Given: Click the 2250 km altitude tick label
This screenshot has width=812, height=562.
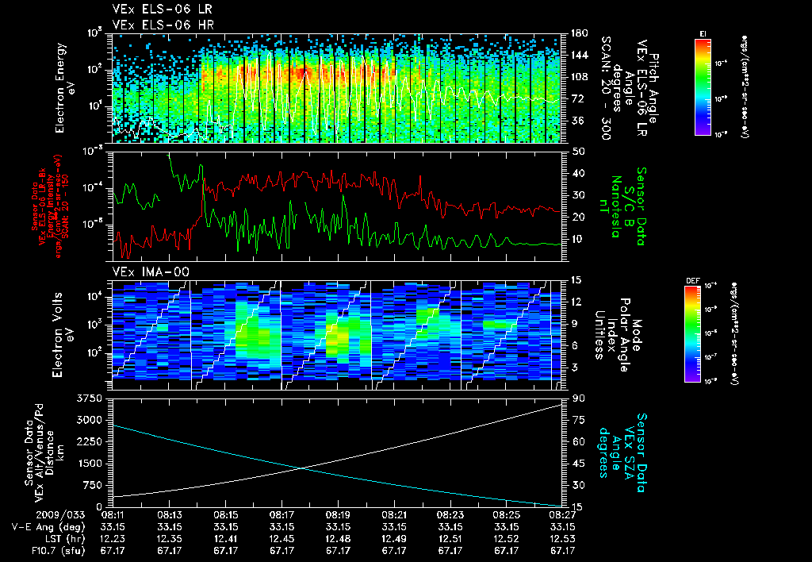Looking at the screenshot, I should coord(90,441).
